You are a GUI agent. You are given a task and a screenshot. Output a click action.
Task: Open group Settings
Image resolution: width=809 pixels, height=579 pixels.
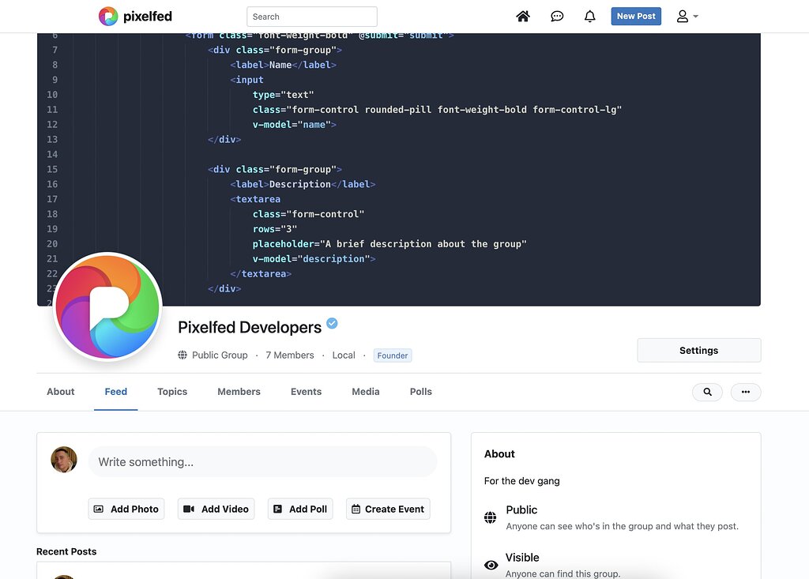click(698, 351)
